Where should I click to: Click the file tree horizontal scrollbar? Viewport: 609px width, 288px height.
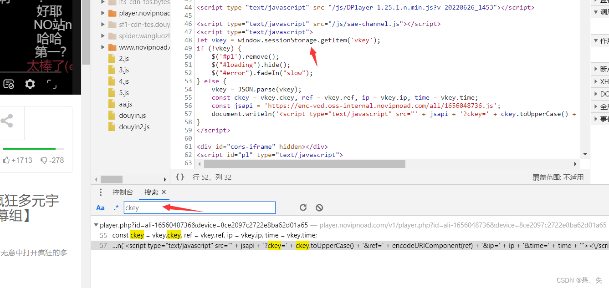(112, 179)
